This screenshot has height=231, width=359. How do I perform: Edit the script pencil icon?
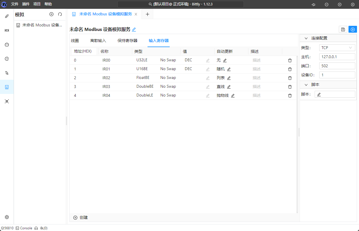point(319,94)
